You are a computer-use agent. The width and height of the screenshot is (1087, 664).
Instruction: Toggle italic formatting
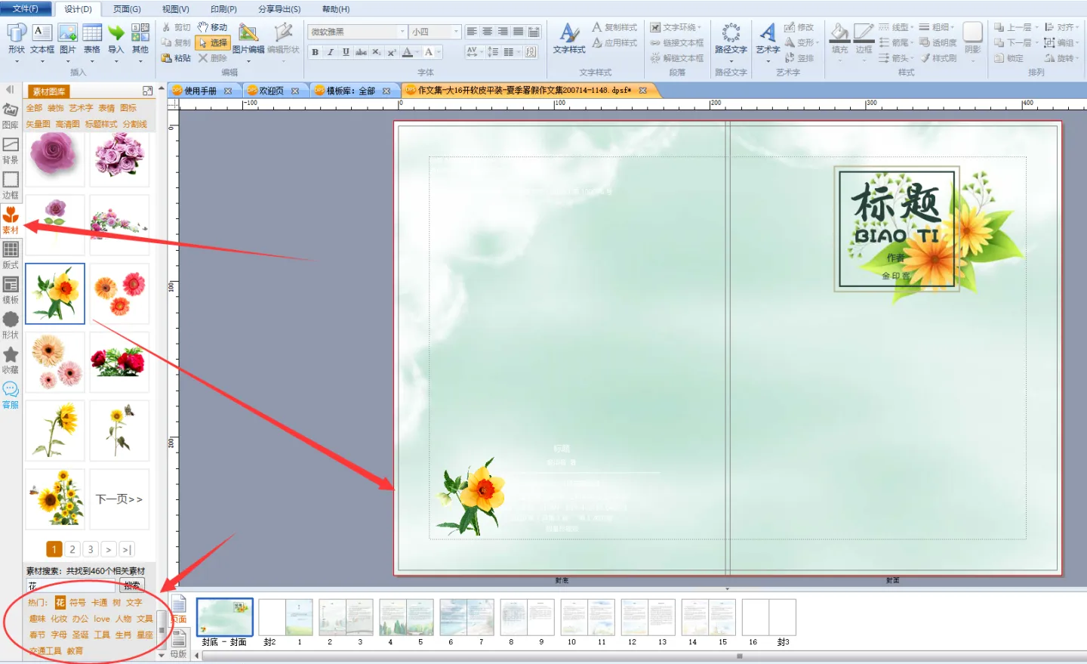[x=331, y=52]
